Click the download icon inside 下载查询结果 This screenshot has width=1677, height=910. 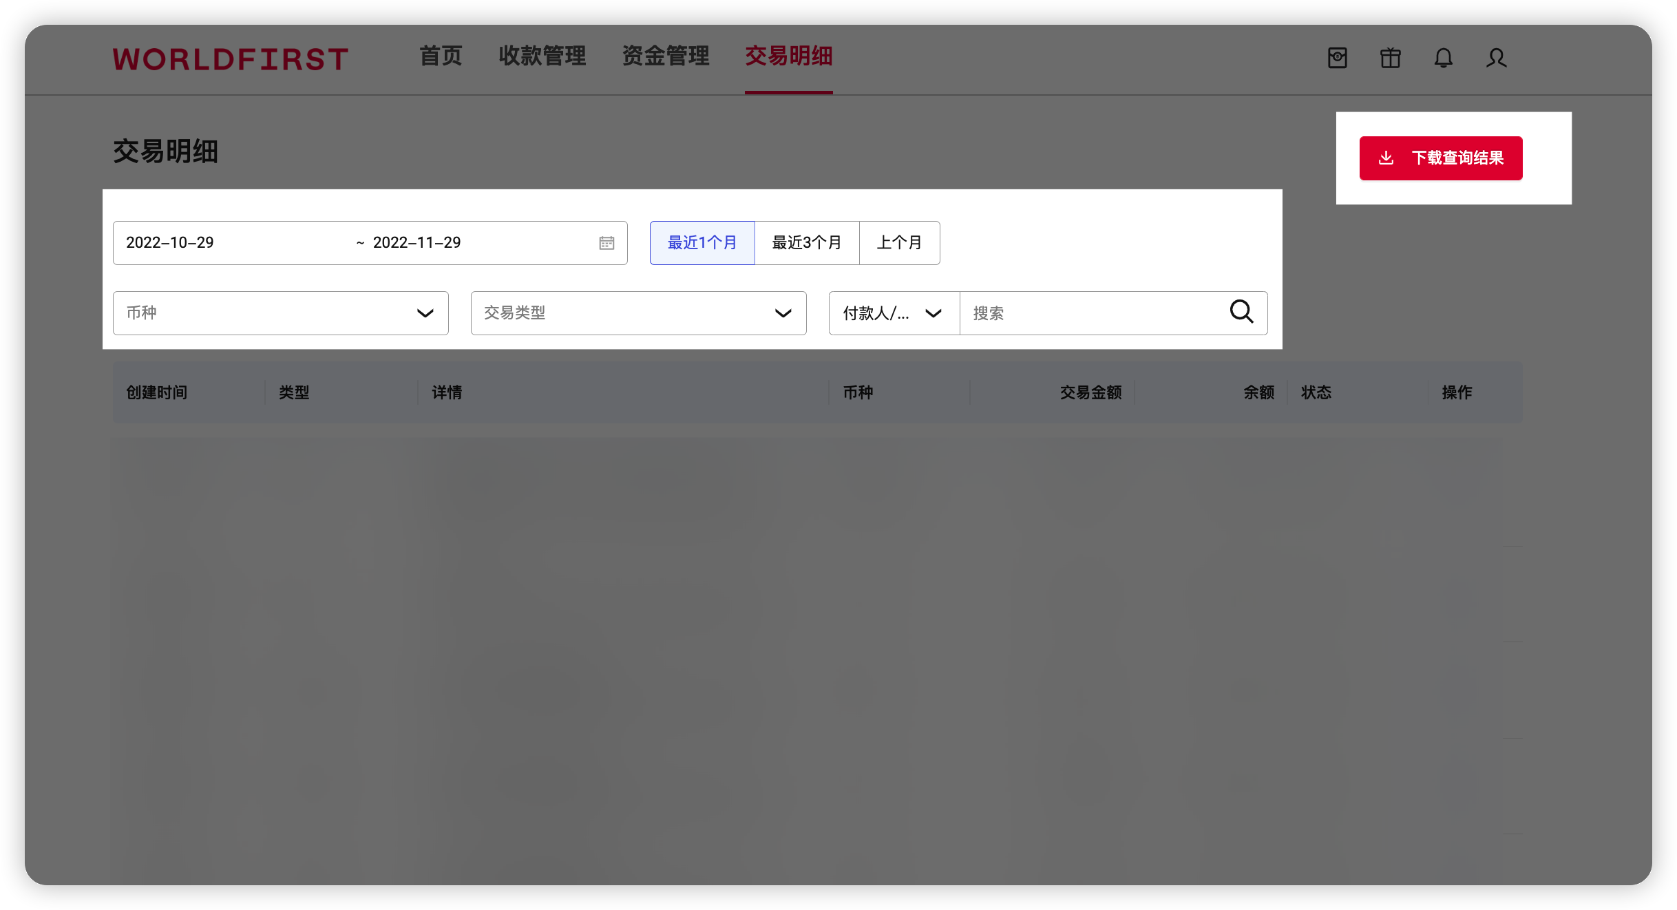[x=1386, y=158]
